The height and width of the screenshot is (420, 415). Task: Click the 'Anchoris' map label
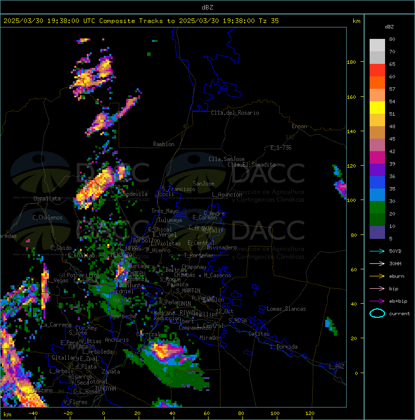tap(117, 340)
